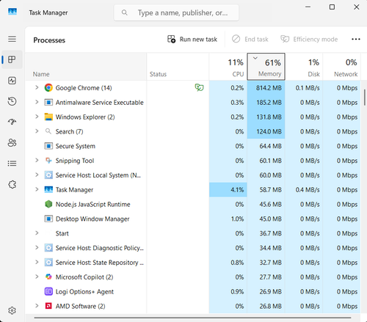Click the Node.js JavaScript Runtime icon
Viewport: 367px width, 322px height.
coord(48,204)
